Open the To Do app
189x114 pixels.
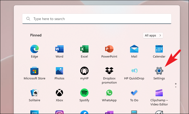tap(134, 95)
